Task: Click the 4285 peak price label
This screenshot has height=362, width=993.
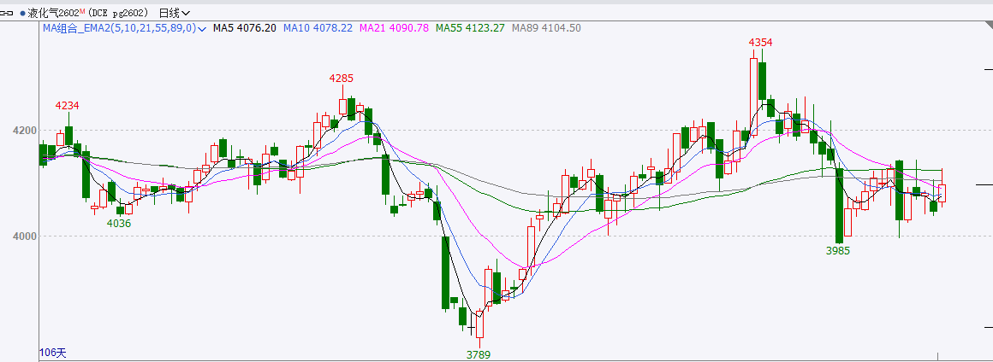Action: click(x=342, y=79)
